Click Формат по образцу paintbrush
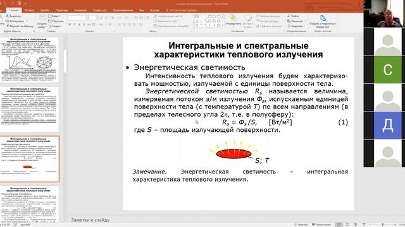 pos(20,26)
